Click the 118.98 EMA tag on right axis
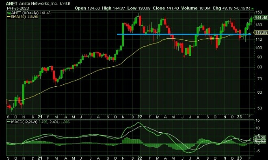This screenshot has width=268, height=160. (x=261, y=33)
